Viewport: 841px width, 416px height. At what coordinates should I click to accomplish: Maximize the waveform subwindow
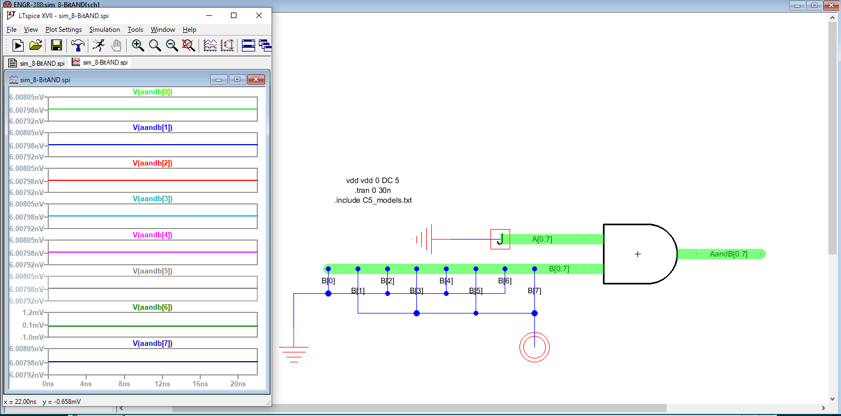[237, 79]
